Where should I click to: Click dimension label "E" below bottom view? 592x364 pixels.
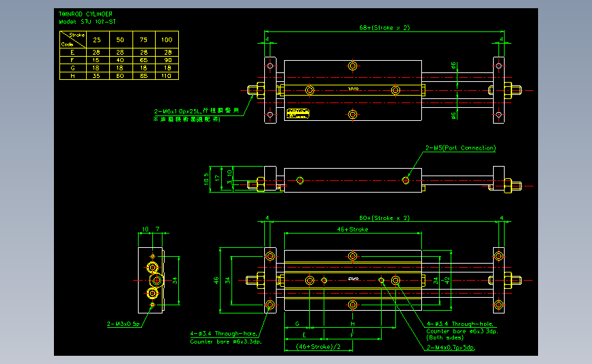(x=305, y=335)
